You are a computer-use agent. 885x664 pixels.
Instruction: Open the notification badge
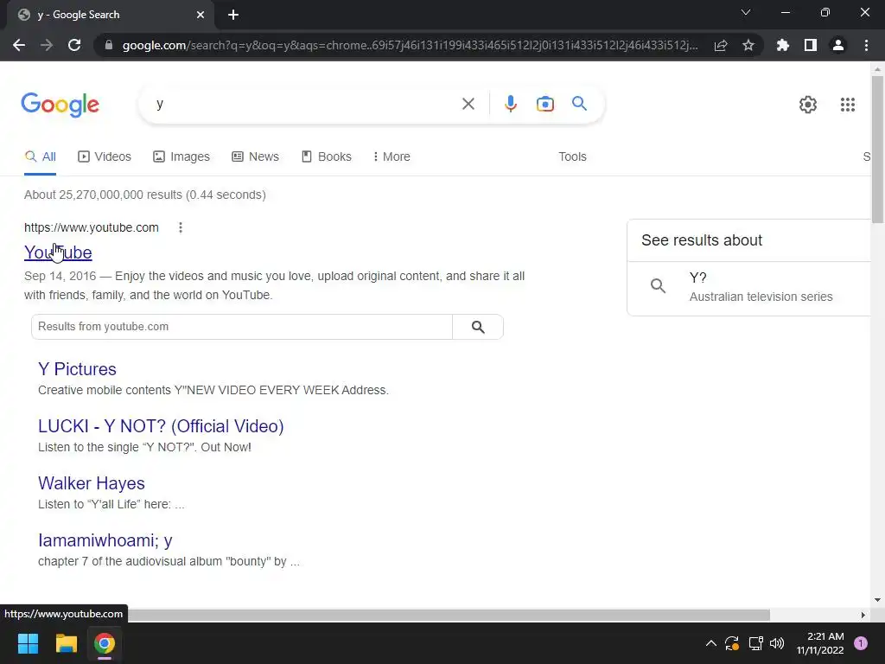coord(861,643)
